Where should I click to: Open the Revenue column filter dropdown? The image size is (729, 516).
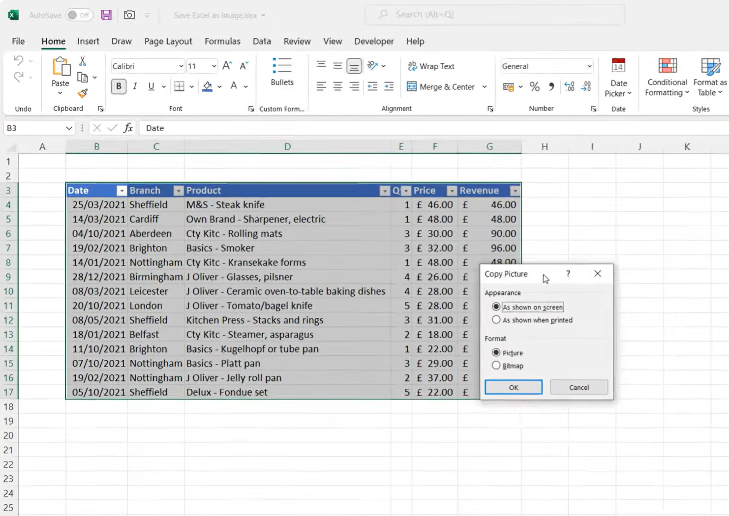515,191
